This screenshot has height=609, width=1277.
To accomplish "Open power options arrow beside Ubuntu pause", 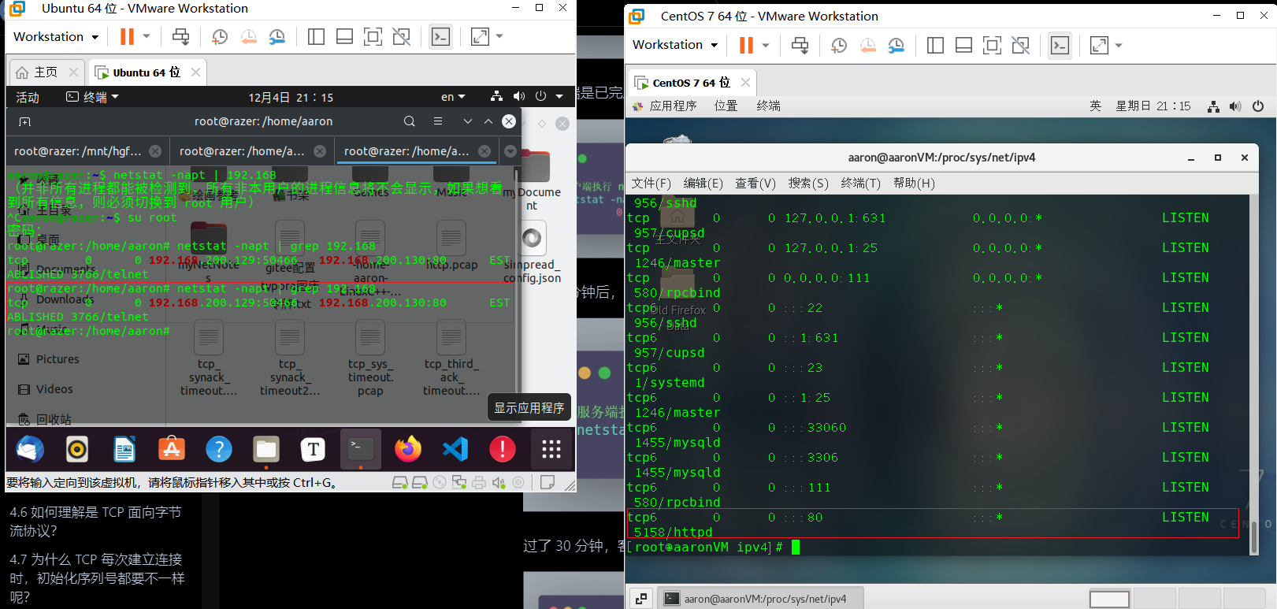I will pyautogui.click(x=147, y=36).
